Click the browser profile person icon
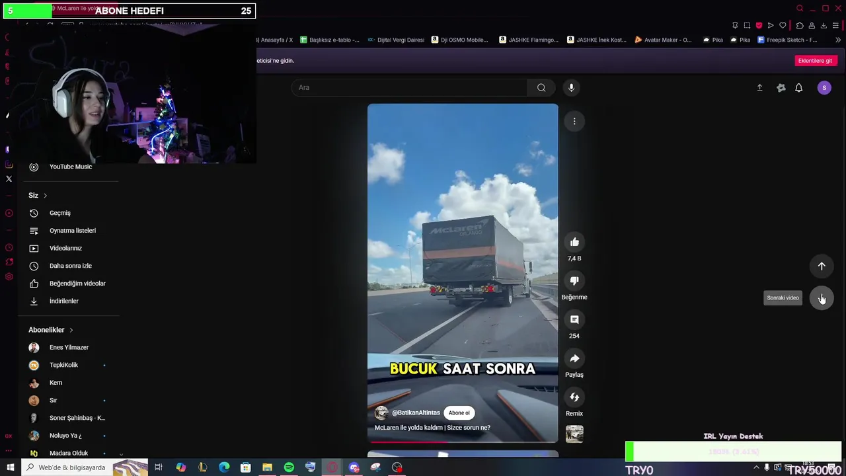The height and width of the screenshot is (476, 846). tap(812, 25)
